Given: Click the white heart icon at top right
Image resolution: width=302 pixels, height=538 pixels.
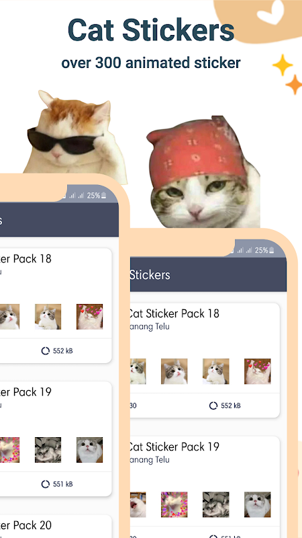Looking at the screenshot, I should 270,12.
